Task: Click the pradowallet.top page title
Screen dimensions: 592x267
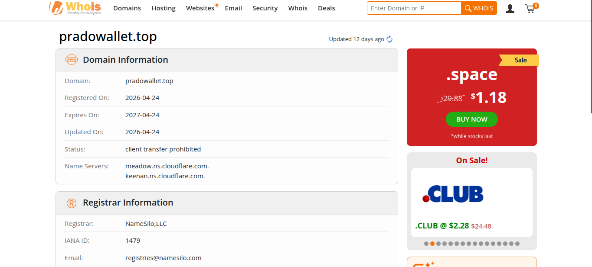Action: (x=108, y=37)
